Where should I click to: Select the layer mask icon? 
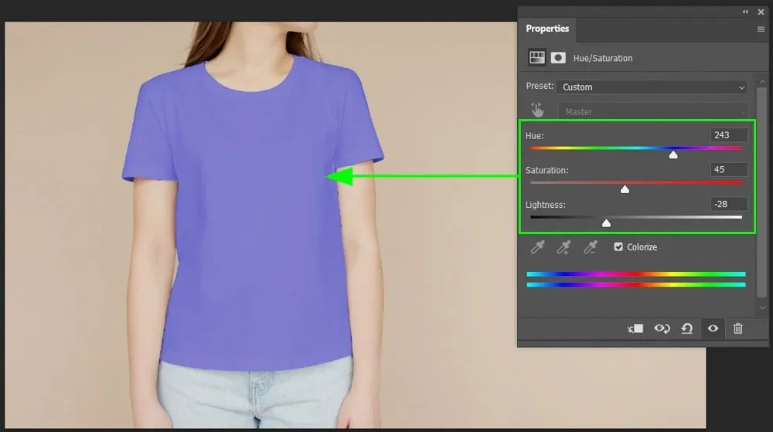(x=558, y=58)
